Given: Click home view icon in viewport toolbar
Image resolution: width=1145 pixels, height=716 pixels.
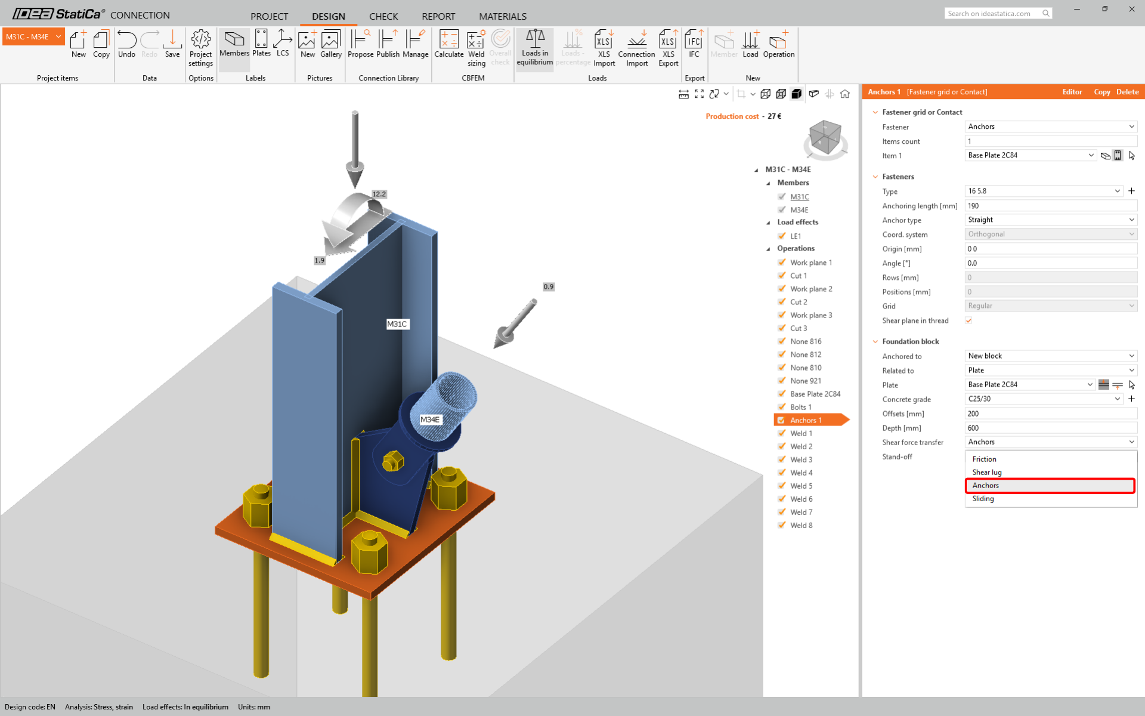Looking at the screenshot, I should pyautogui.click(x=845, y=94).
